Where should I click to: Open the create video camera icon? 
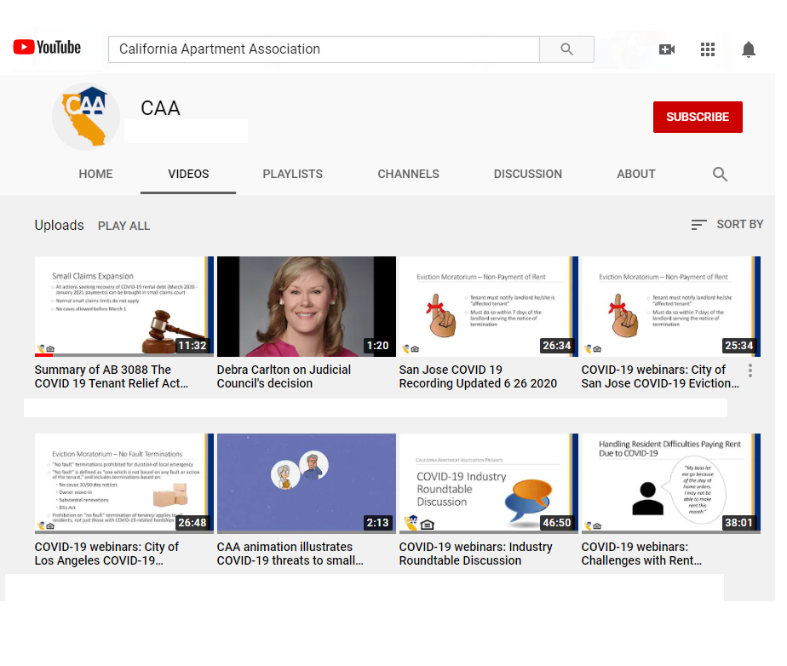pyautogui.click(x=667, y=49)
